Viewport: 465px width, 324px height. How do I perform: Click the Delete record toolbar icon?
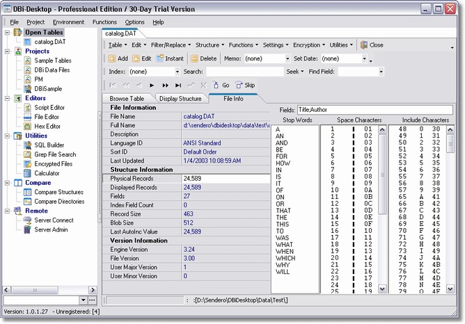(194, 58)
